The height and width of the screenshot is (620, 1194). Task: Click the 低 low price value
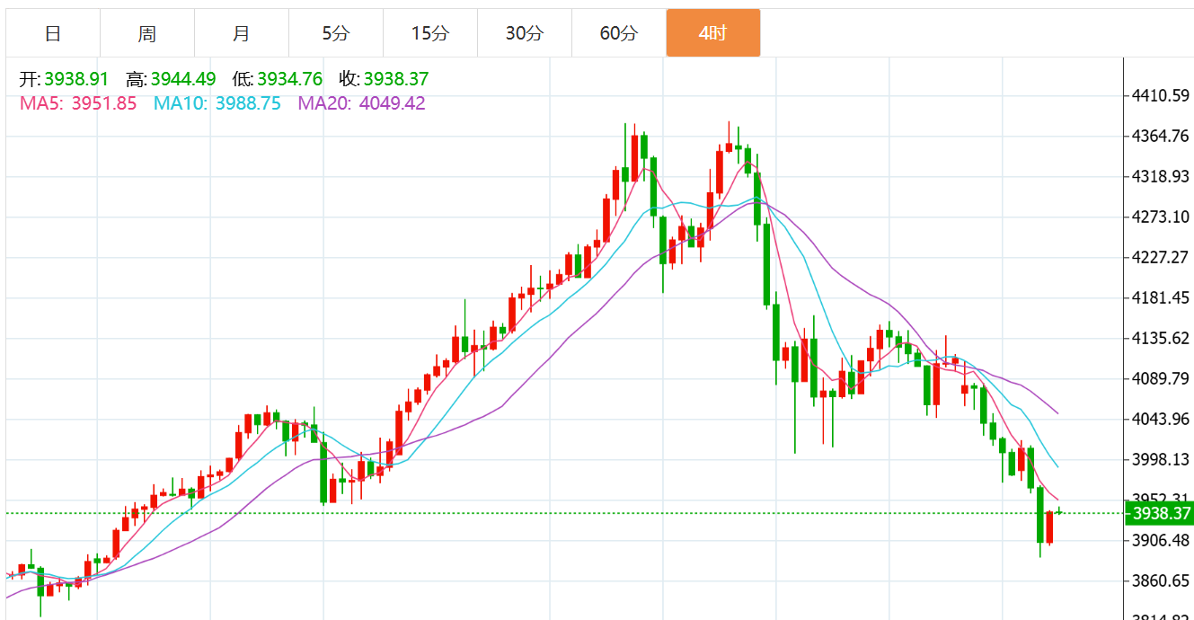click(289, 79)
